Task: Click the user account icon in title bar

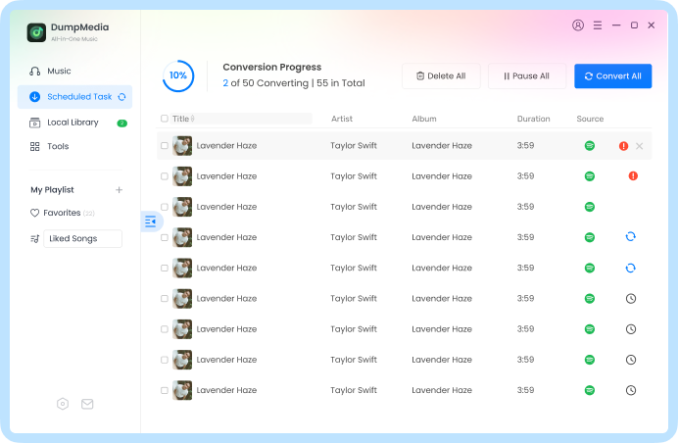Action: (x=578, y=25)
